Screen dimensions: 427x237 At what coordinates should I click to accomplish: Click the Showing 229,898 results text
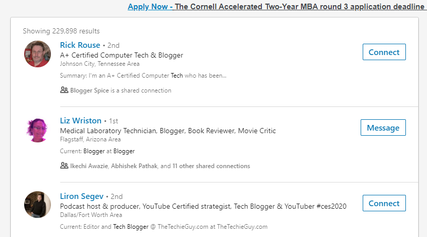61,31
